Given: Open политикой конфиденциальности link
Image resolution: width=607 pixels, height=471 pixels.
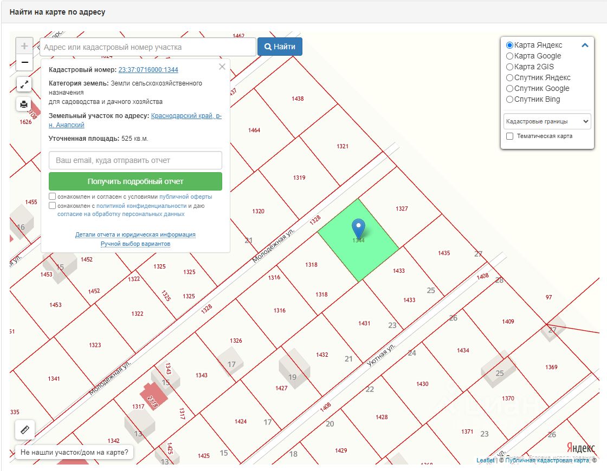Looking at the screenshot, I should tap(141, 206).
